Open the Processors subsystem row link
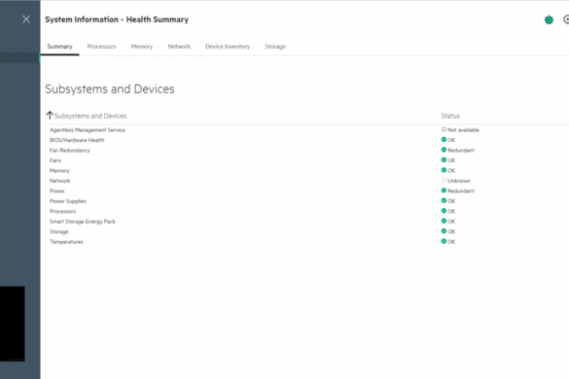The height and width of the screenshot is (379, 569). click(63, 211)
